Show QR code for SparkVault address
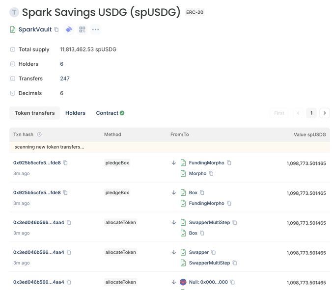 (x=82, y=29)
